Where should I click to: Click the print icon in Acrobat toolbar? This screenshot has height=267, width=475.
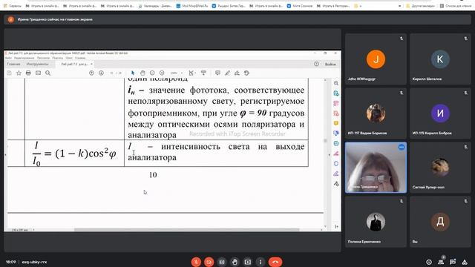click(28, 73)
